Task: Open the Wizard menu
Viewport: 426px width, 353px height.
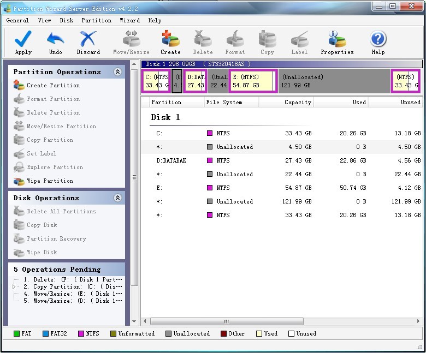Action: [130, 20]
